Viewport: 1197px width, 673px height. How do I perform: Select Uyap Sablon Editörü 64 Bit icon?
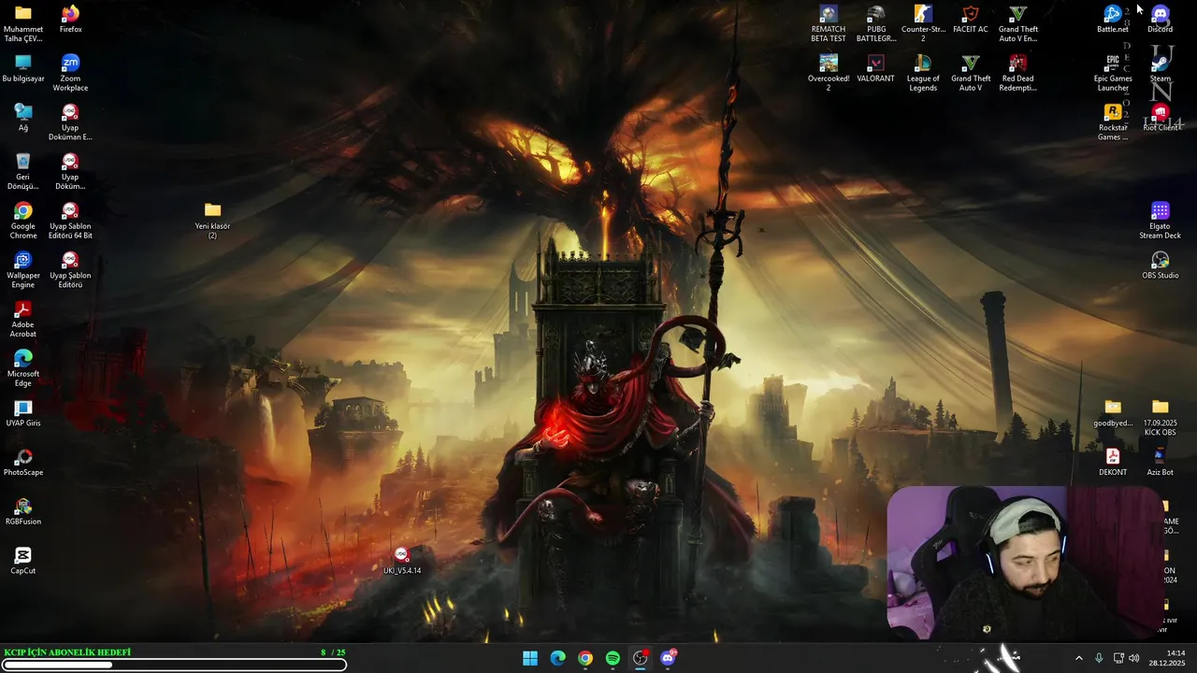click(x=70, y=221)
